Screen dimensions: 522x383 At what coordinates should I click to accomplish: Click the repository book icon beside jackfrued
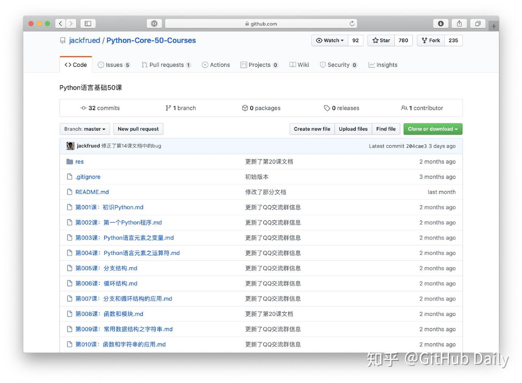[63, 40]
